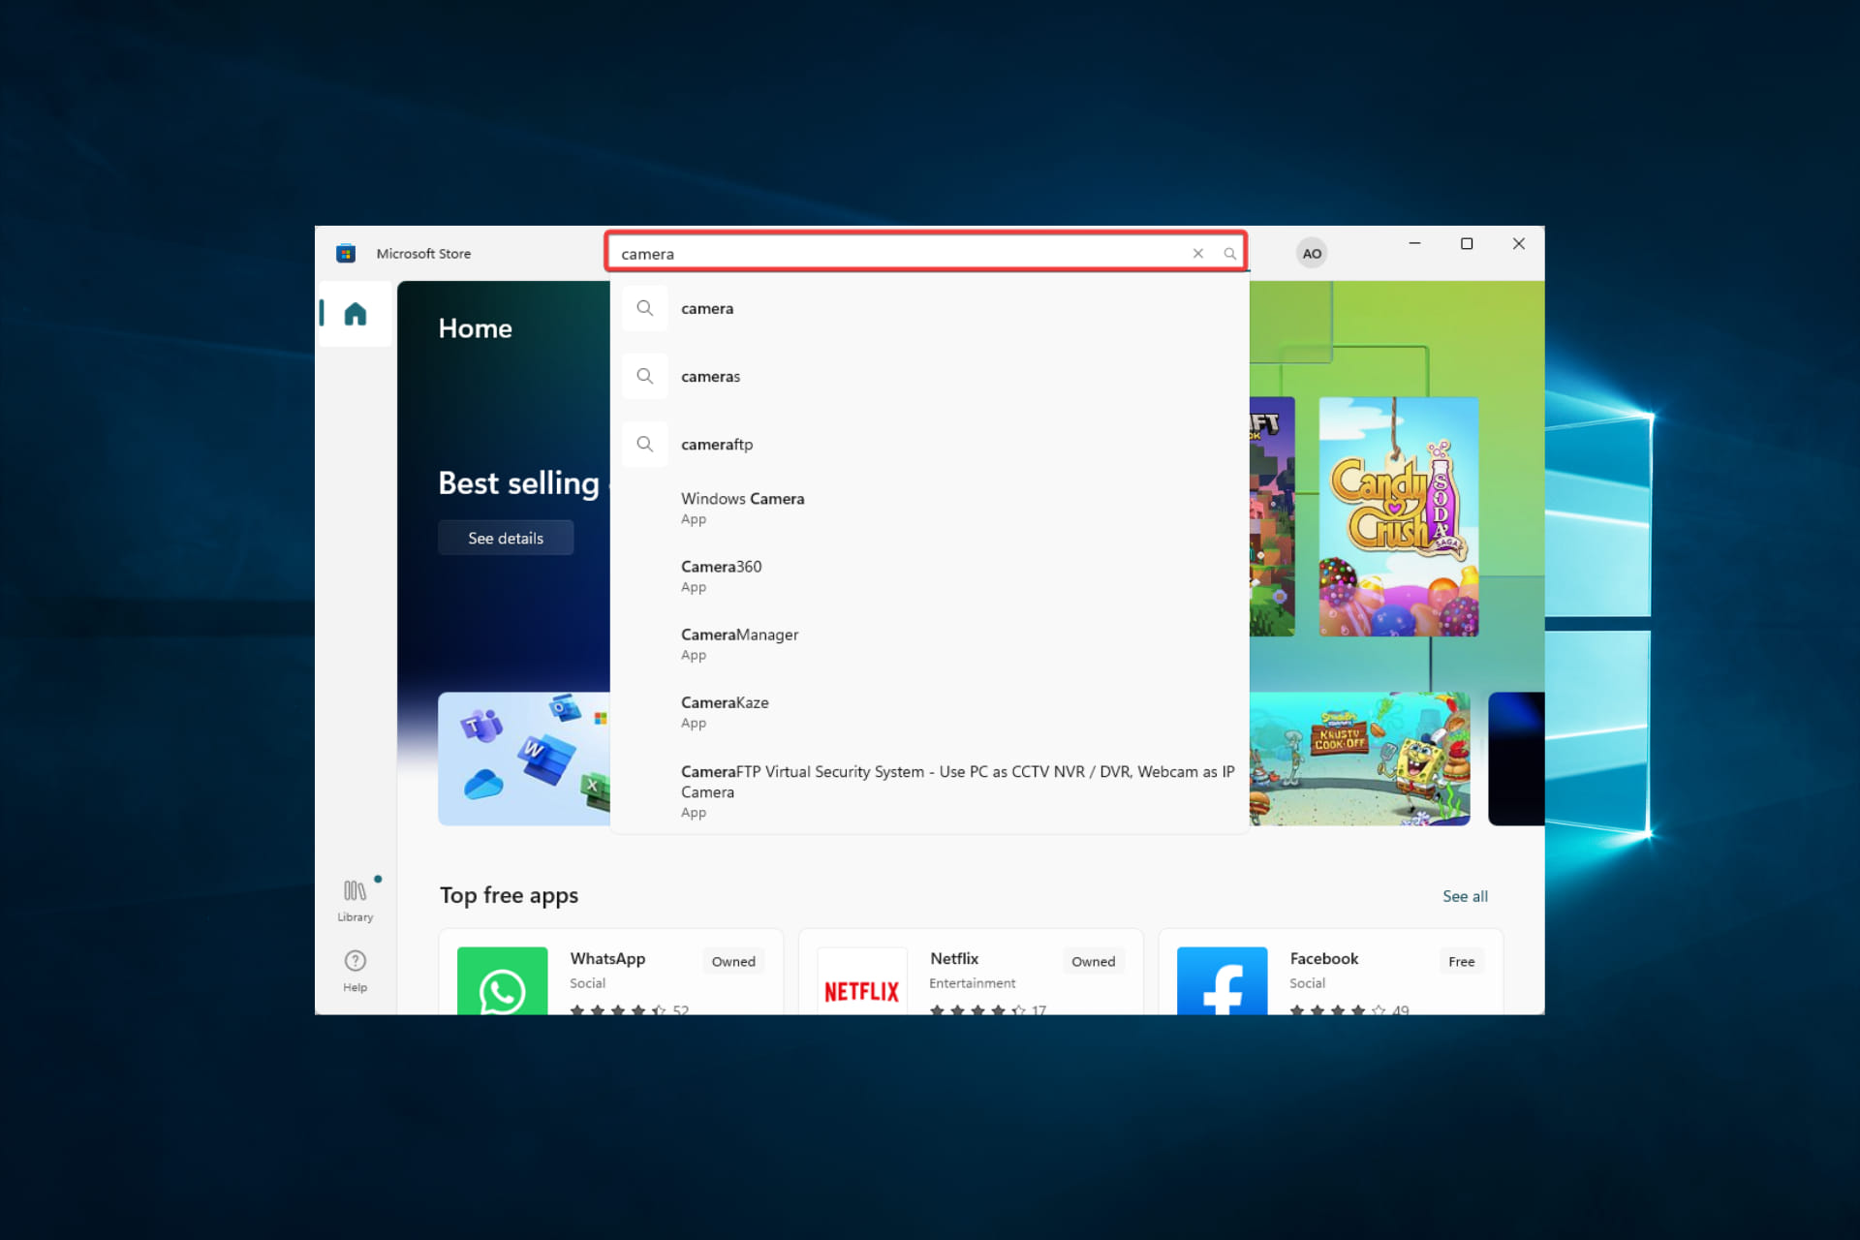Image resolution: width=1860 pixels, height=1240 pixels.
Task: Choose CameraFTP Virtual Security System result
Action: (x=930, y=791)
